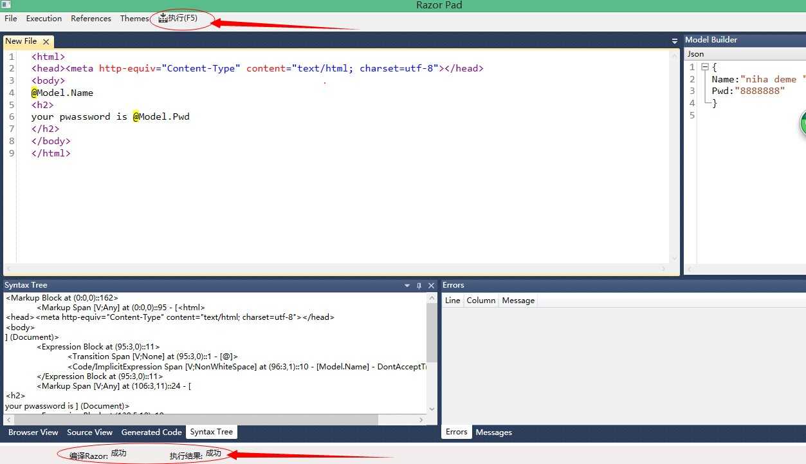Close the Syntax Tree panel

(431, 286)
